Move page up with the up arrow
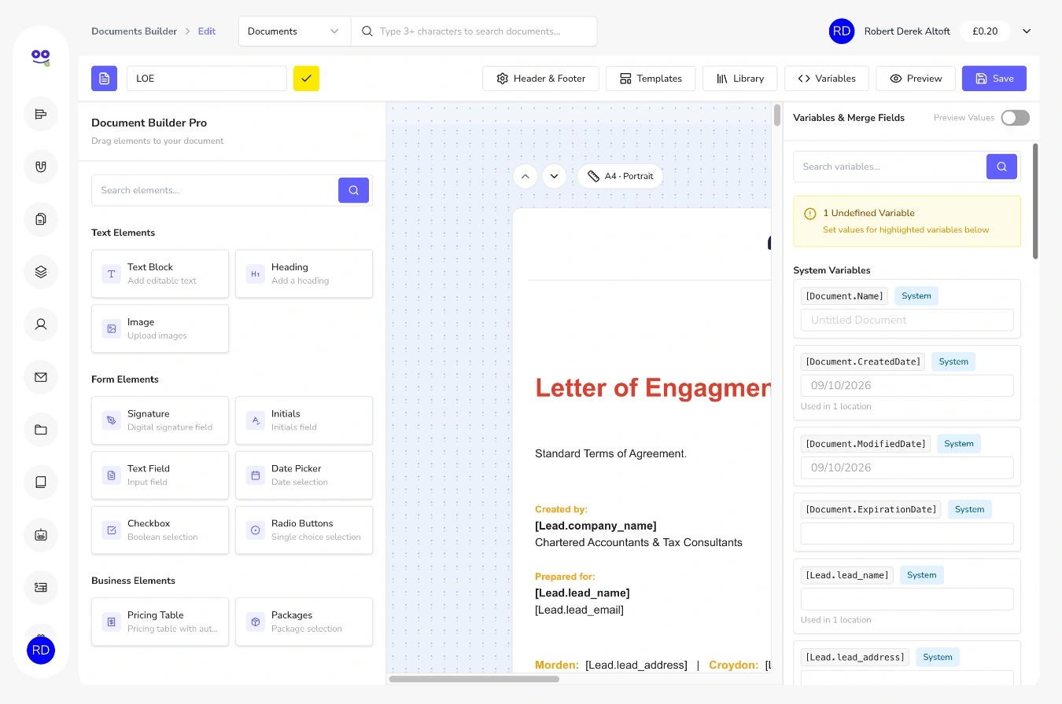This screenshot has width=1062, height=704. (525, 176)
